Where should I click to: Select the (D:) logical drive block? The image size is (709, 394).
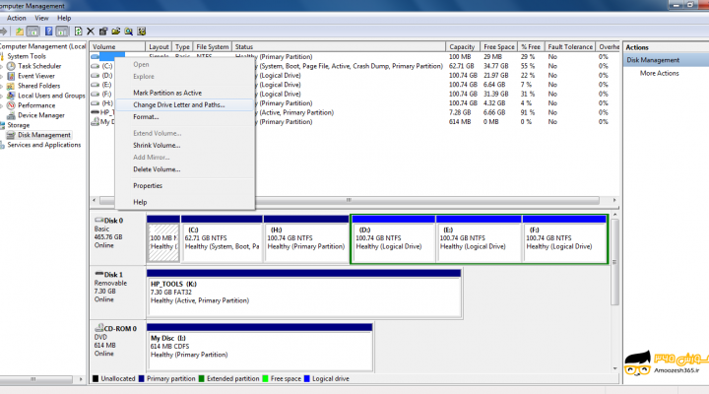393,238
